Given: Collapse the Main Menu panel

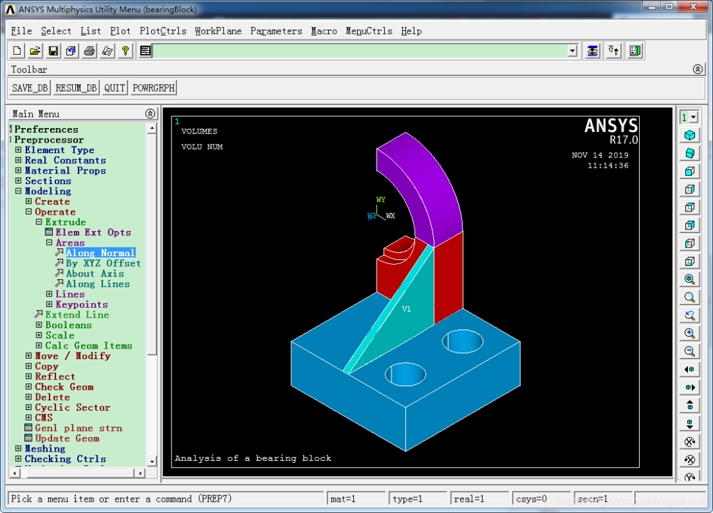Looking at the screenshot, I should tap(150, 114).
